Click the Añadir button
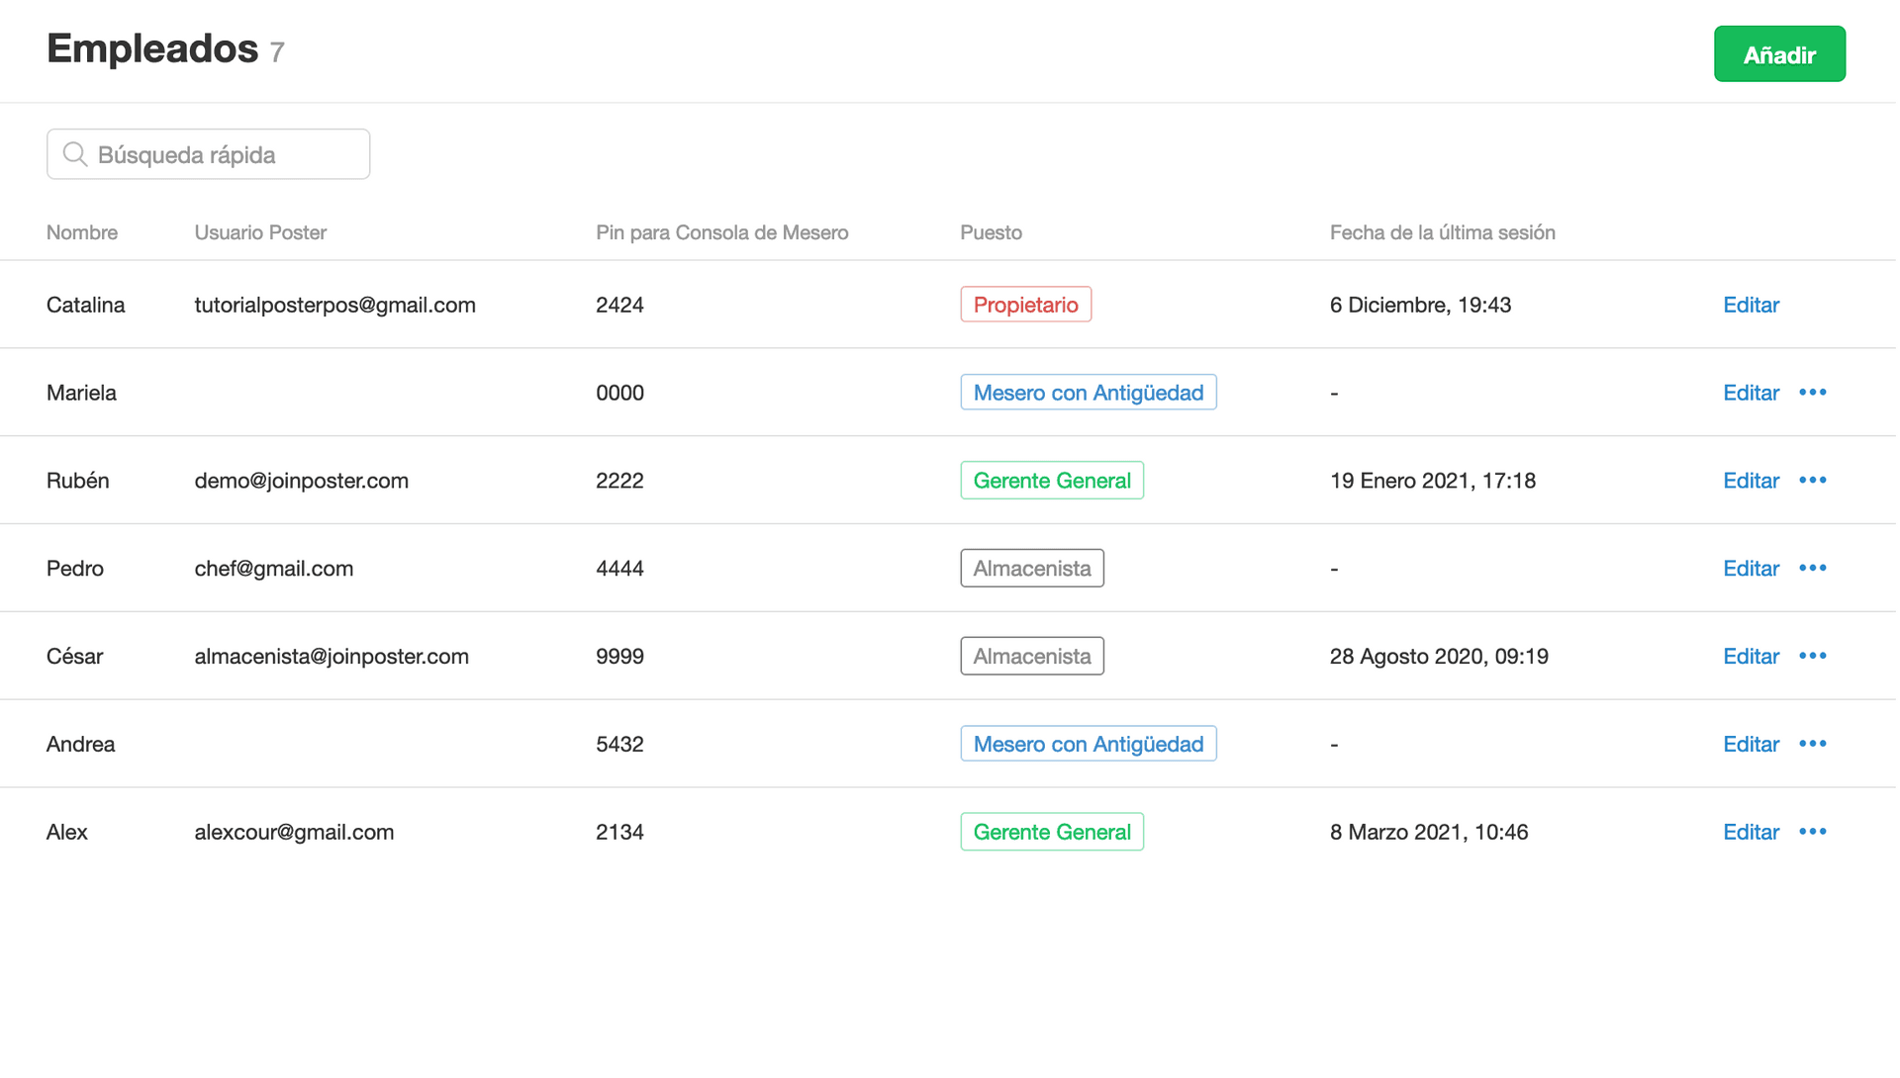This screenshot has height=1078, width=1900. click(1779, 54)
